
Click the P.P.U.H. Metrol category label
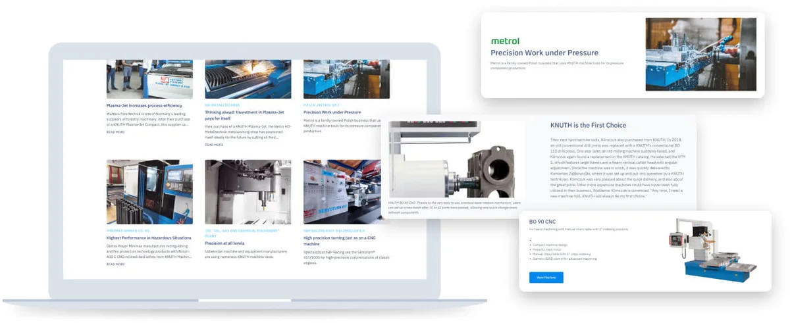pos(321,105)
